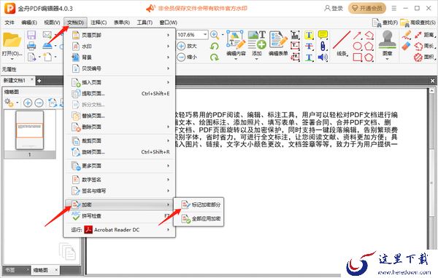Click the 登录 login button
The width and height of the screenshot is (438, 278).
[334, 8]
